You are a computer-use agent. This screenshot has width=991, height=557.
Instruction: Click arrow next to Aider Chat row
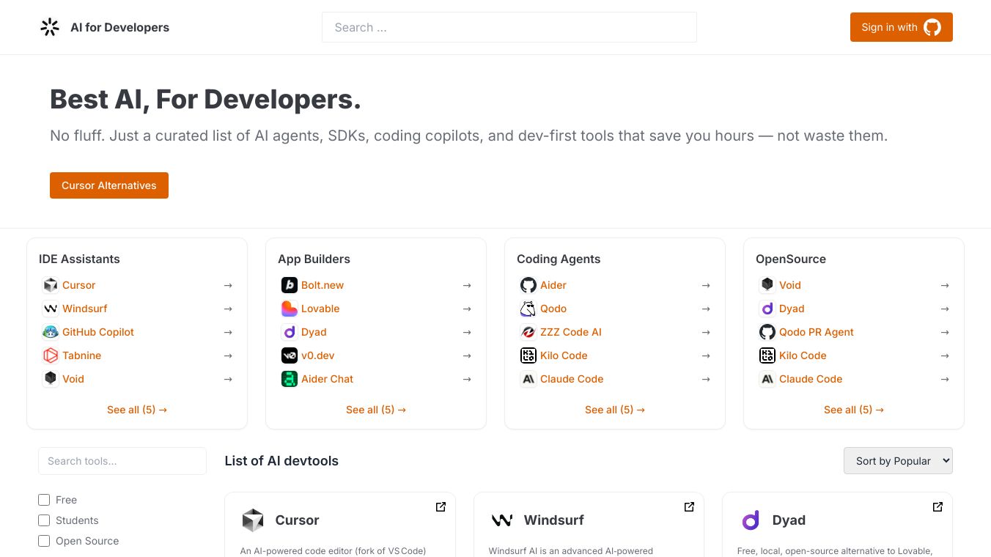pyautogui.click(x=467, y=379)
